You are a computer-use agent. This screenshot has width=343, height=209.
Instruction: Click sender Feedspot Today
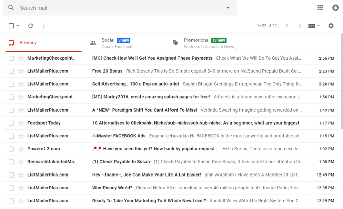coord(44,123)
